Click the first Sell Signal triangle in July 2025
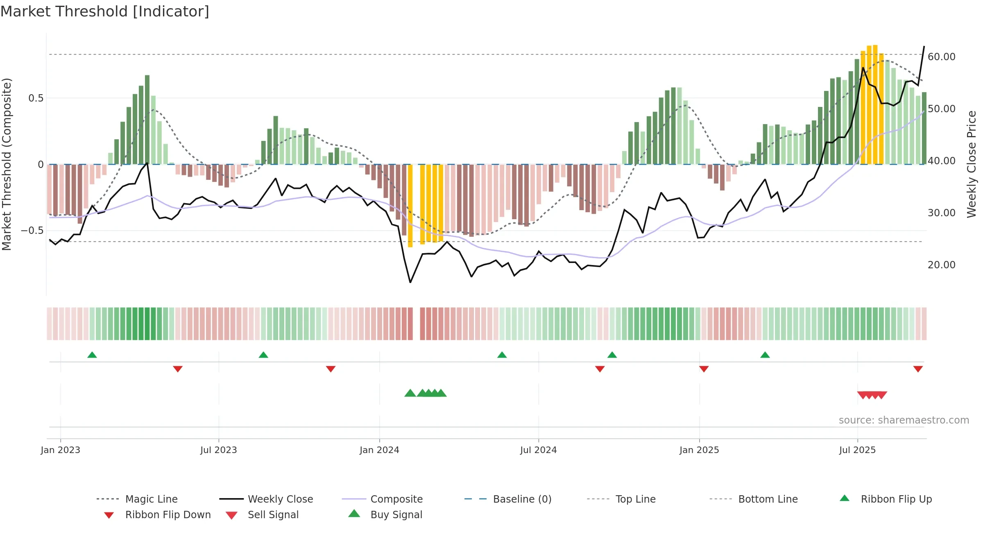Screen dimensions: 983x553 pyautogui.click(x=863, y=395)
